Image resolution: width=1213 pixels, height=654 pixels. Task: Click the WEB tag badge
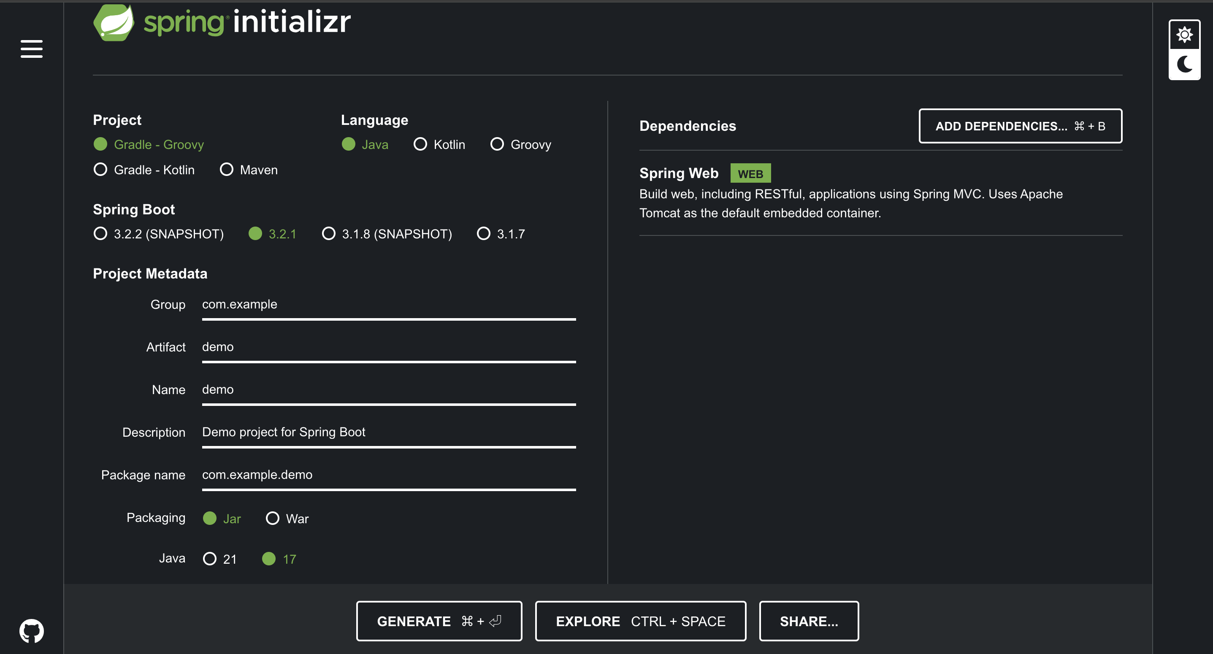[750, 174]
